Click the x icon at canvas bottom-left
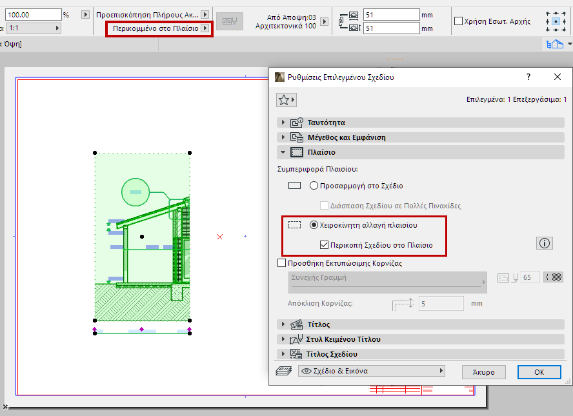The height and width of the screenshot is (416, 573). point(5,407)
